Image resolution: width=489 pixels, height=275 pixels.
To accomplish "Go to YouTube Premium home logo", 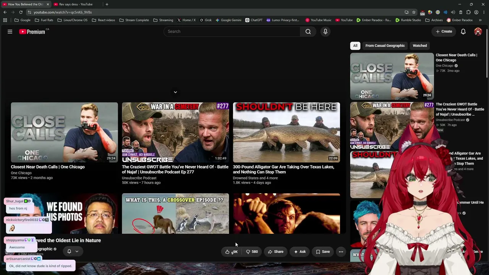I will [x=32, y=32].
